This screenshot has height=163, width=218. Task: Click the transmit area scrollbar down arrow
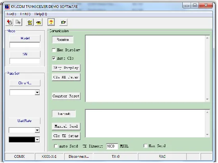tap(207, 135)
